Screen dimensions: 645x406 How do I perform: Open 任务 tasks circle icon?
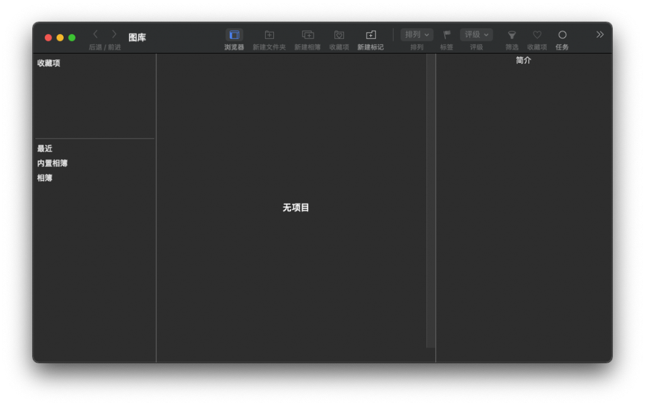click(562, 35)
